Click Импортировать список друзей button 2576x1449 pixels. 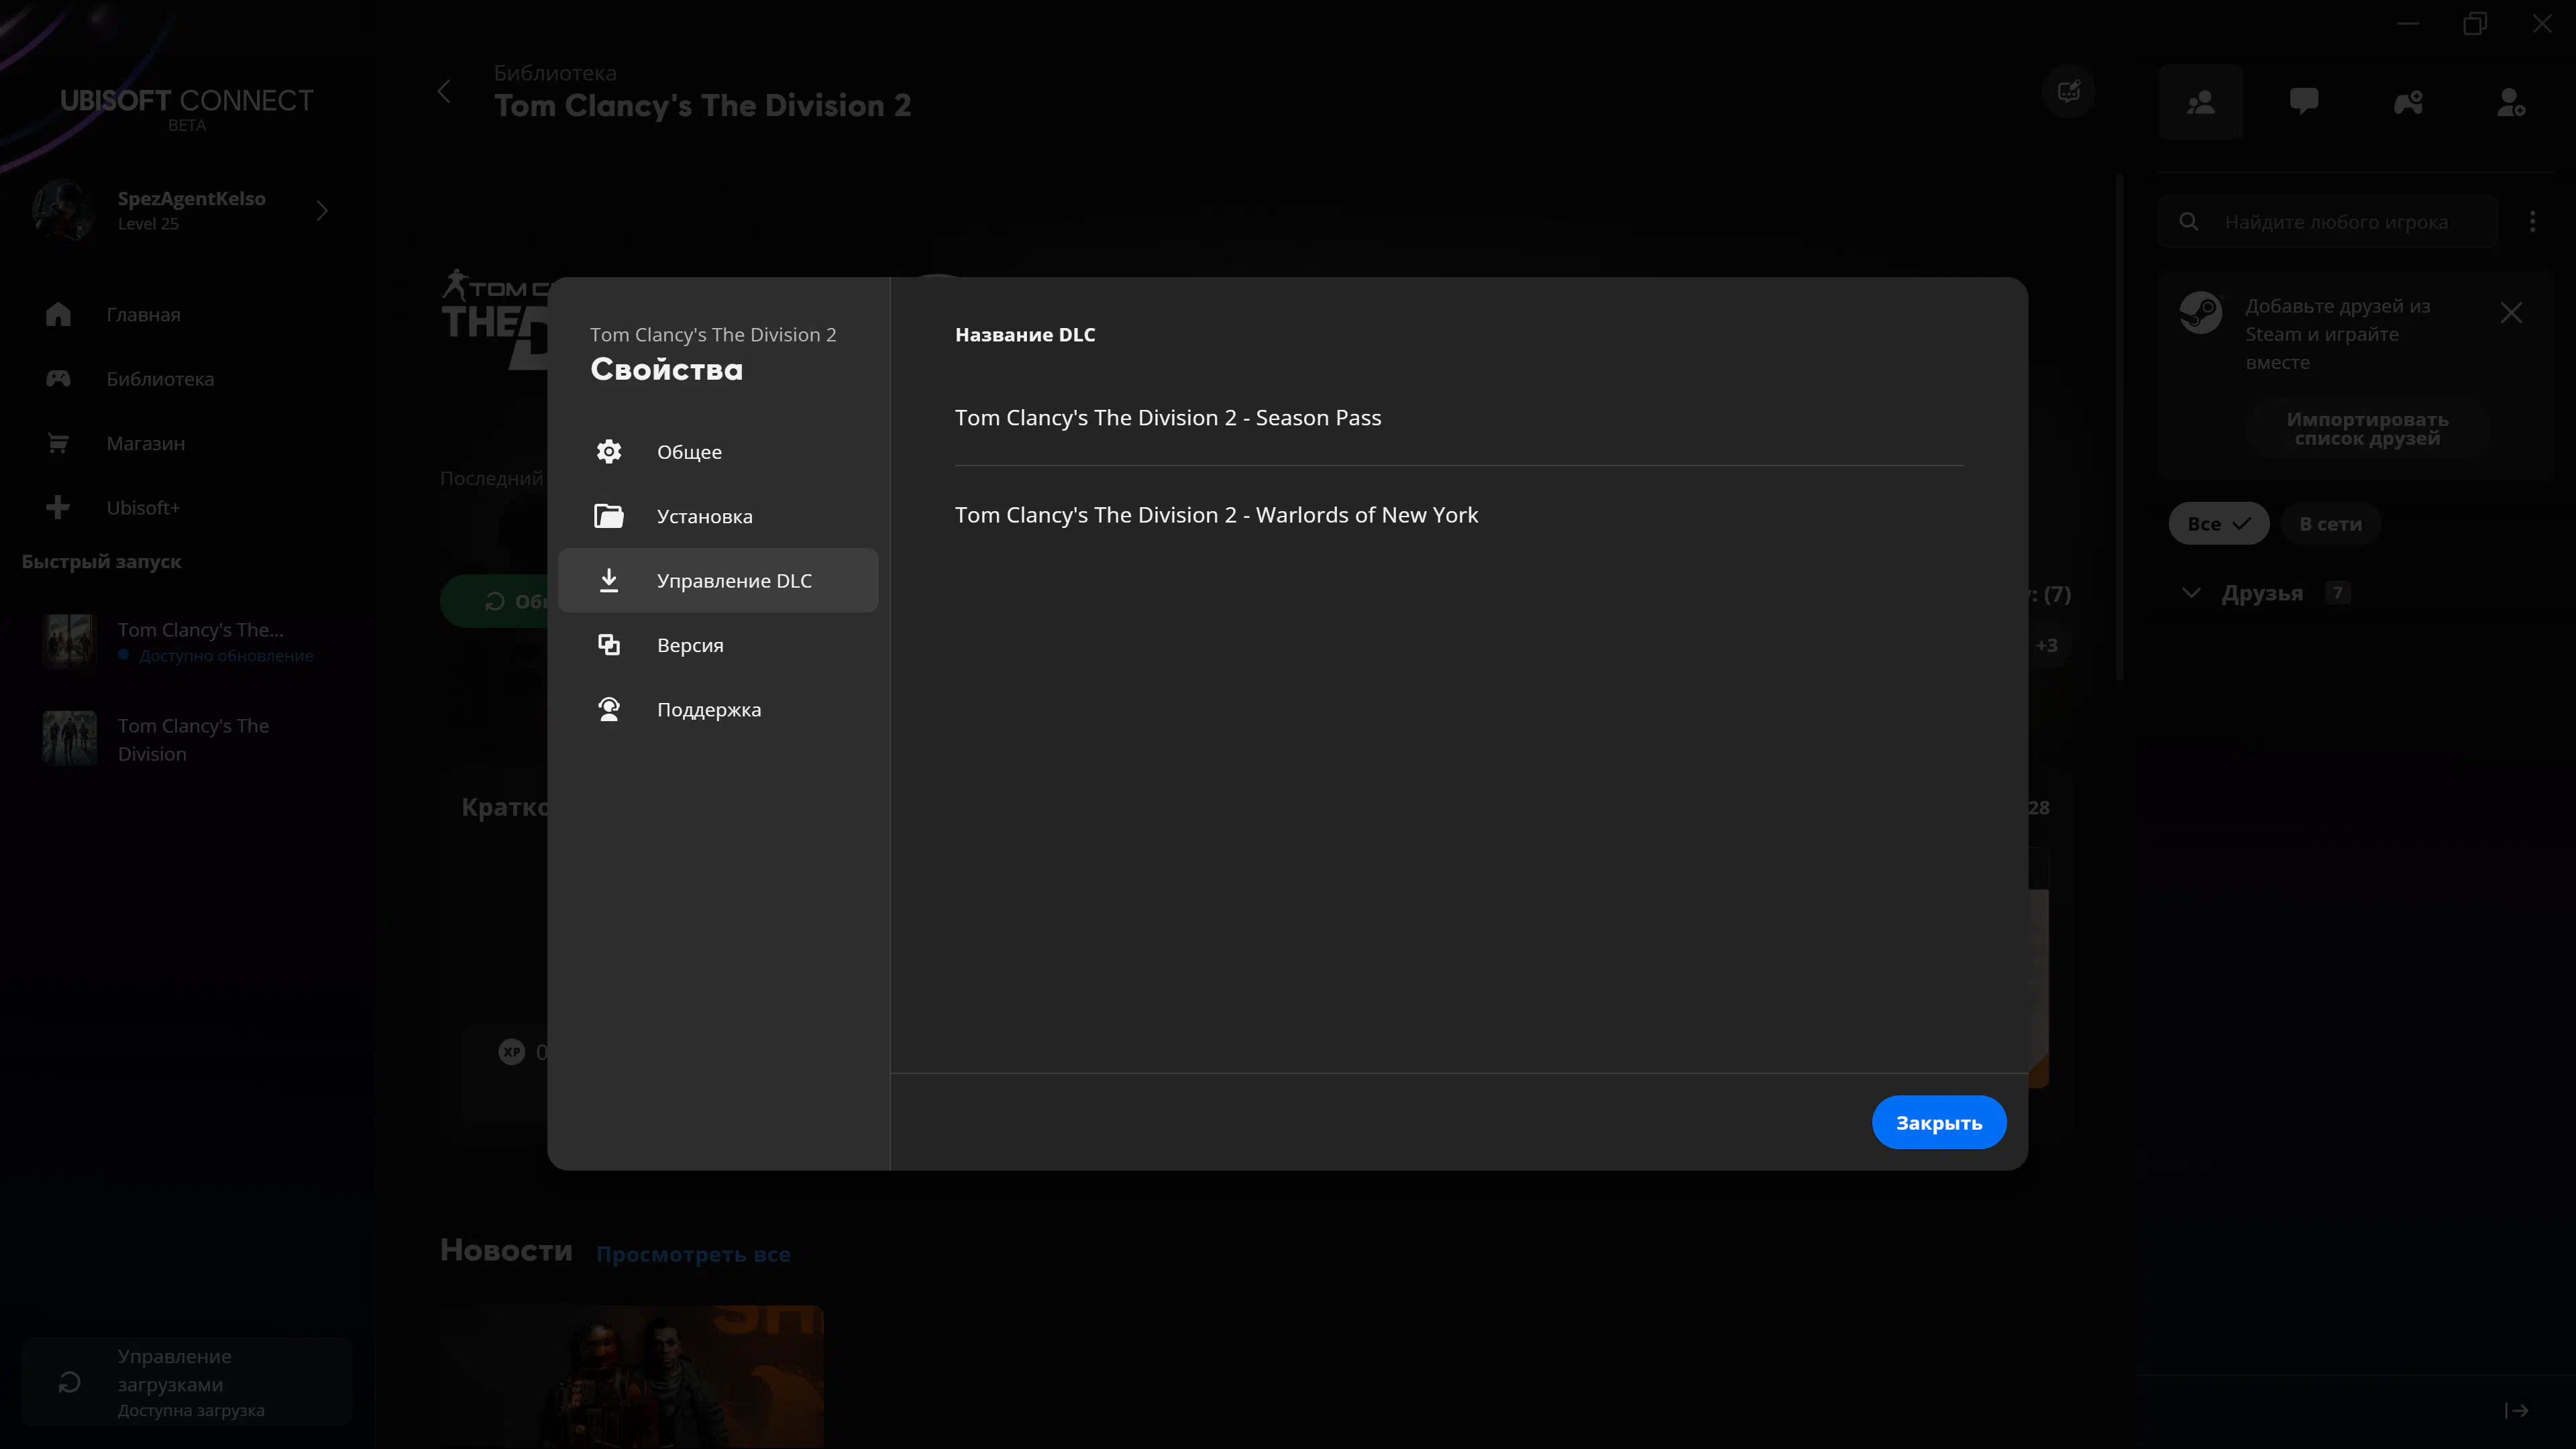point(2367,429)
